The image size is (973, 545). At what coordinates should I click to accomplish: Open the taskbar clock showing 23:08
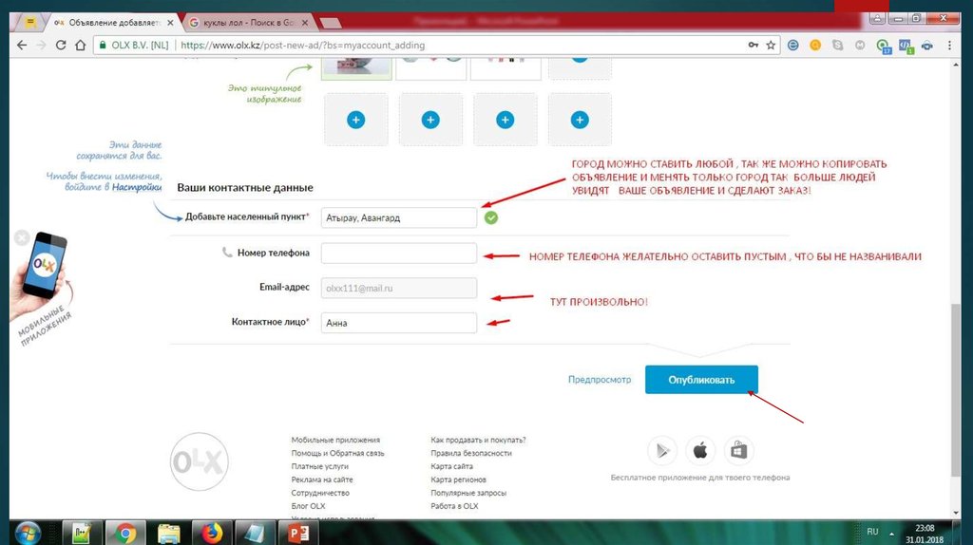924,534
